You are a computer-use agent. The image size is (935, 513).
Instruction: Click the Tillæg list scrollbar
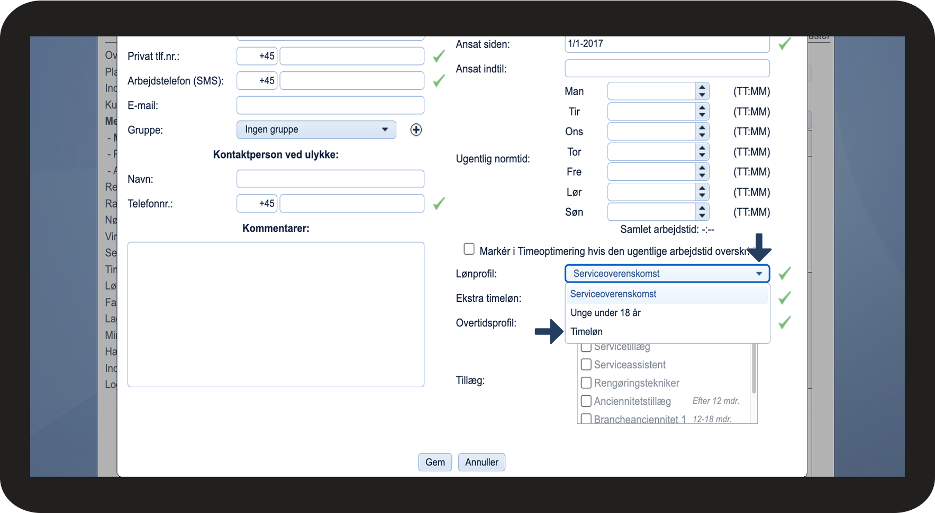point(754,370)
